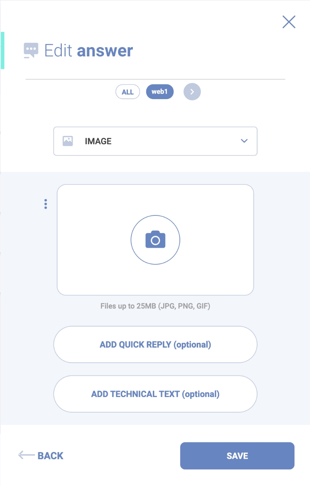Add technical text to the answer
The image size is (310, 486).
coord(155,394)
